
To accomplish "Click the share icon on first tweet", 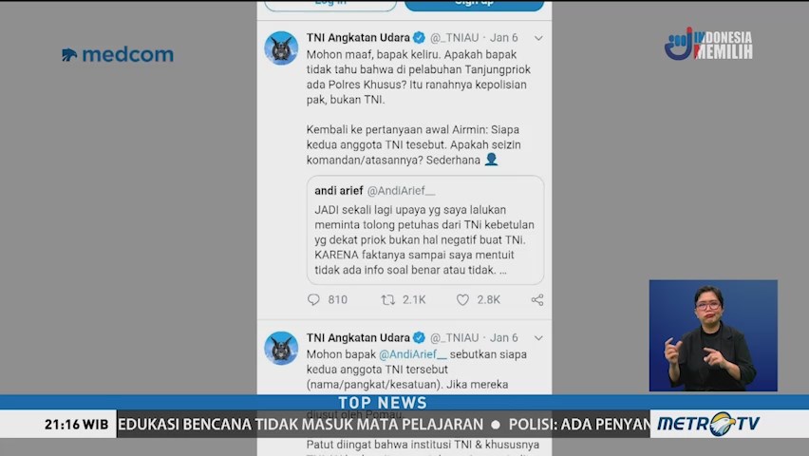I will [x=537, y=299].
